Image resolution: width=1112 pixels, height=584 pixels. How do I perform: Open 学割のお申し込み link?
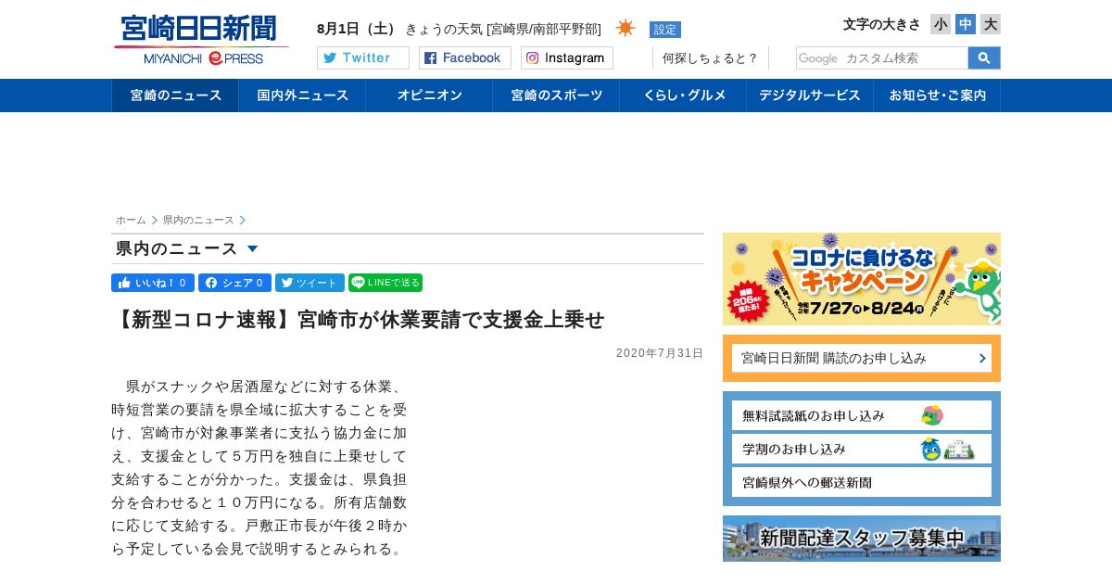(x=862, y=449)
